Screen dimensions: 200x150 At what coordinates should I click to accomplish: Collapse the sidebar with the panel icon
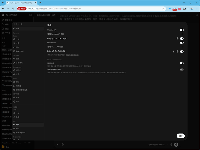point(30,15)
